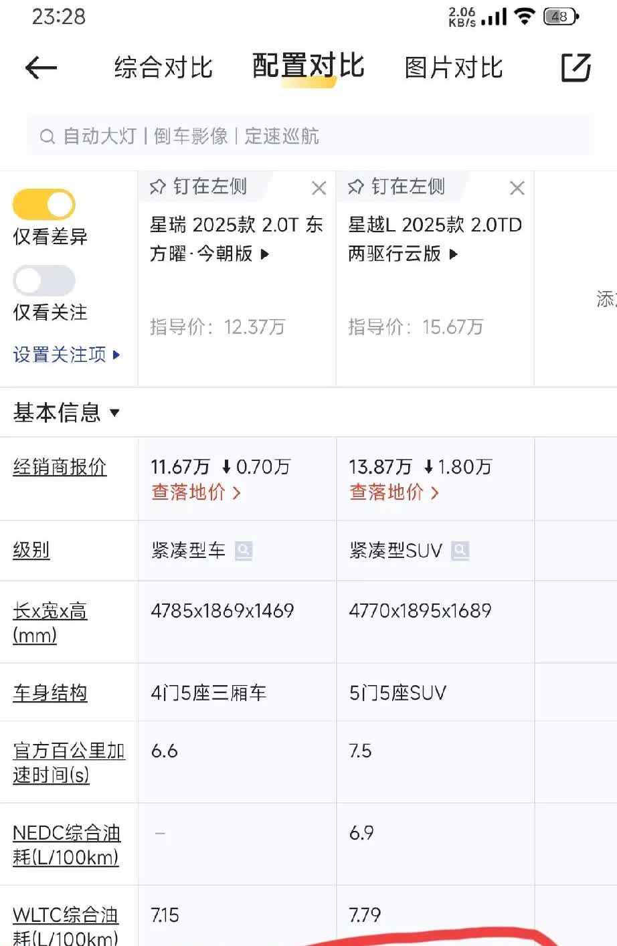Tap the search magnifier icon

tap(47, 136)
